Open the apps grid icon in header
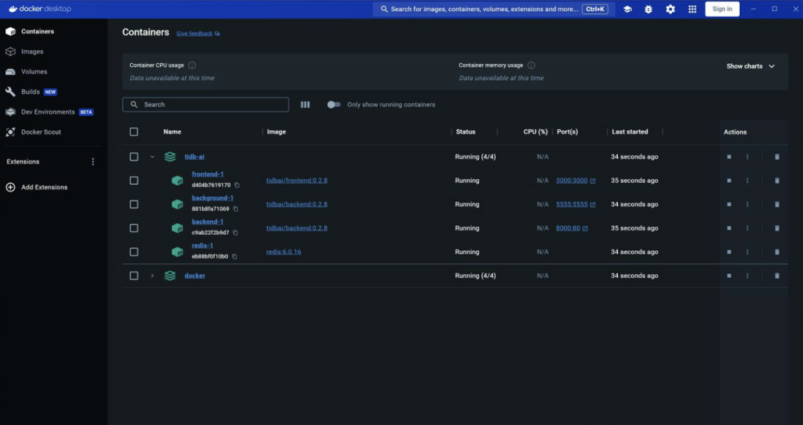Image resolution: width=803 pixels, height=425 pixels. click(692, 9)
